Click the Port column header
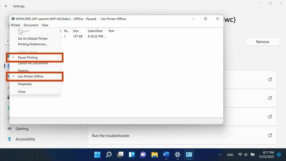The image size is (286, 161). pyautogui.click(x=111, y=31)
